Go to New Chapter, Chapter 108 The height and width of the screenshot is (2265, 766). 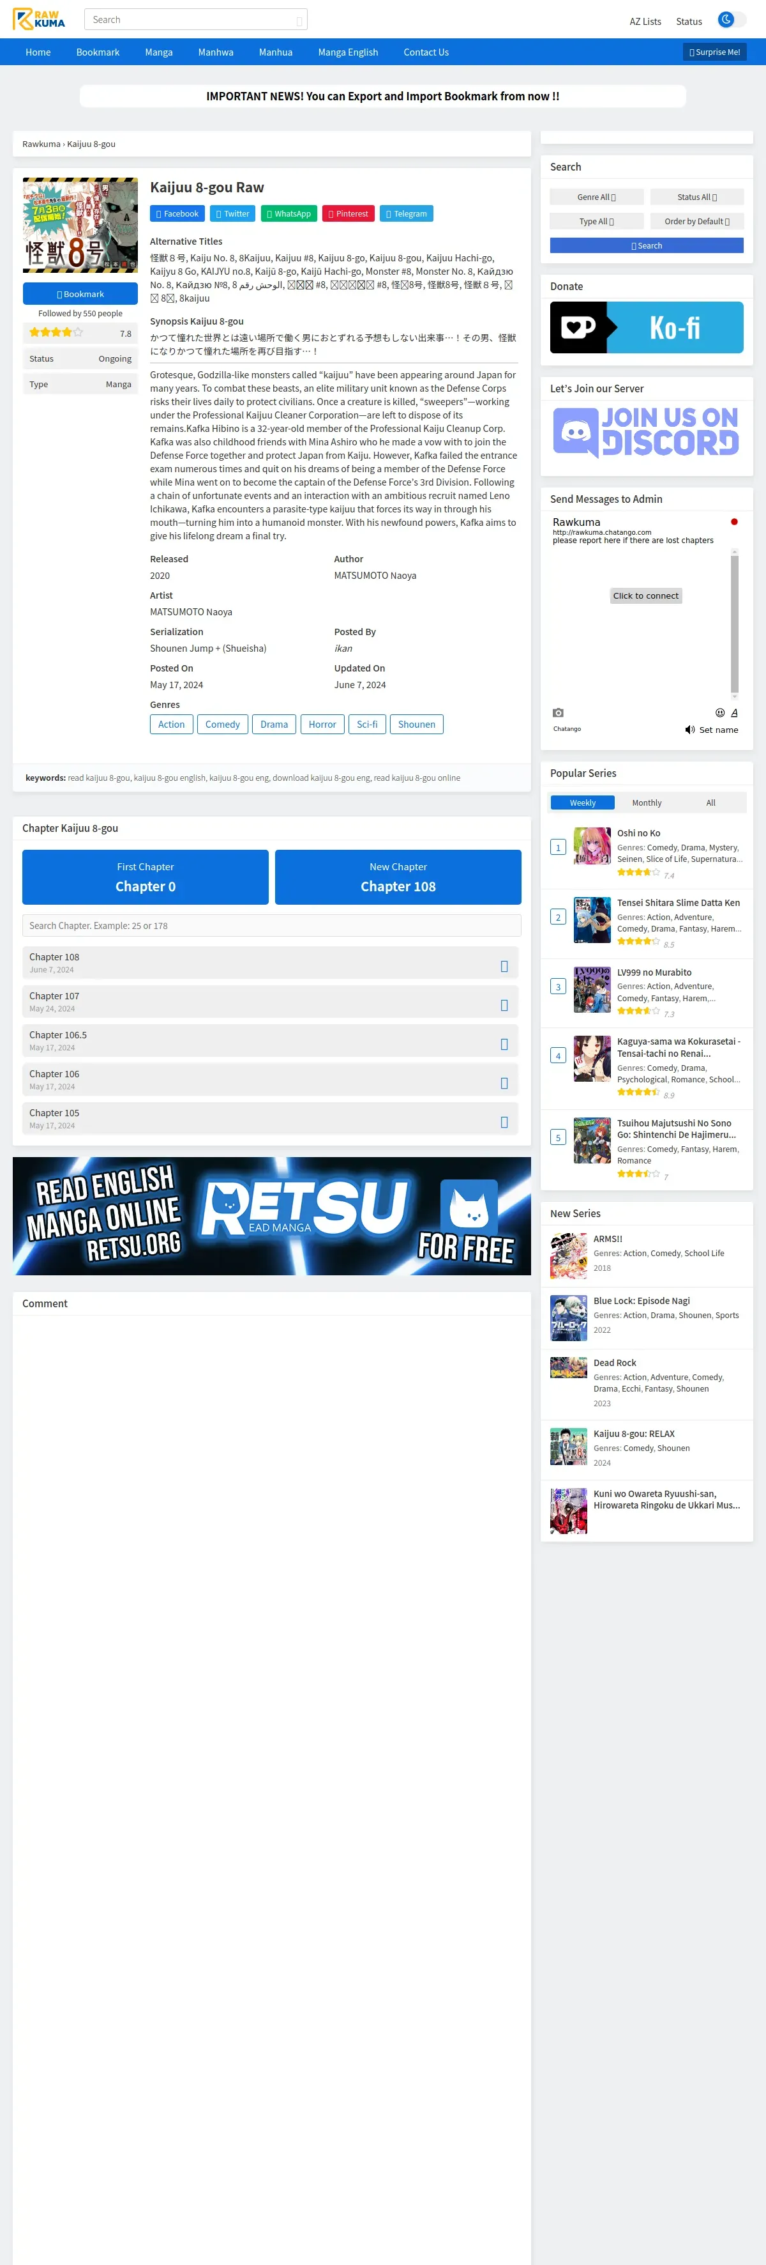[x=398, y=877]
